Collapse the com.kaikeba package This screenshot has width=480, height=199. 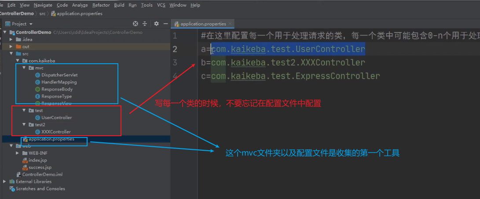tap(18, 61)
